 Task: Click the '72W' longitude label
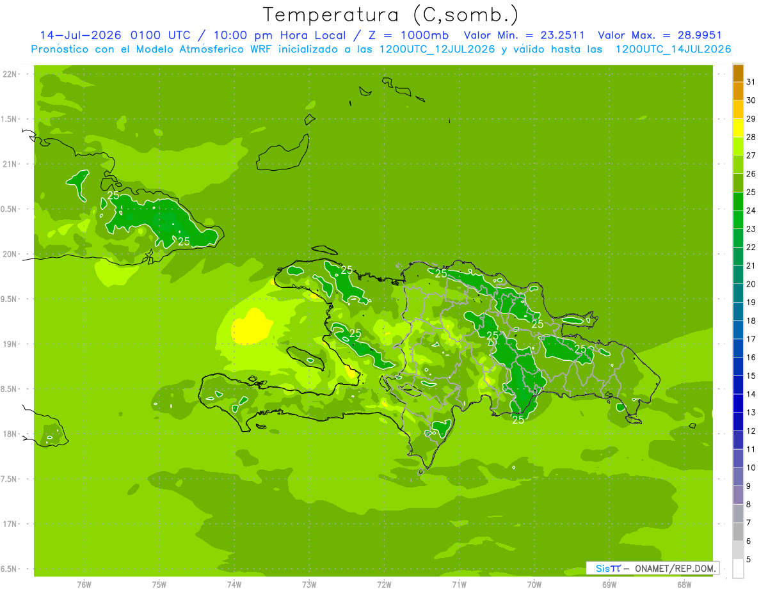[384, 585]
